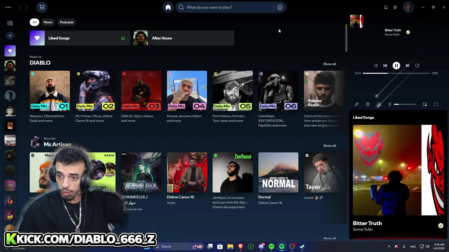Go to Spotify Home
449x252 pixels.
coord(168,7)
